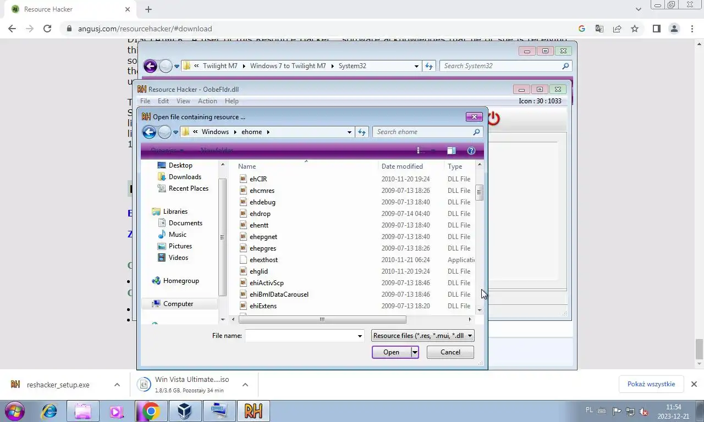Open the file type filter dropdown

(x=422, y=336)
